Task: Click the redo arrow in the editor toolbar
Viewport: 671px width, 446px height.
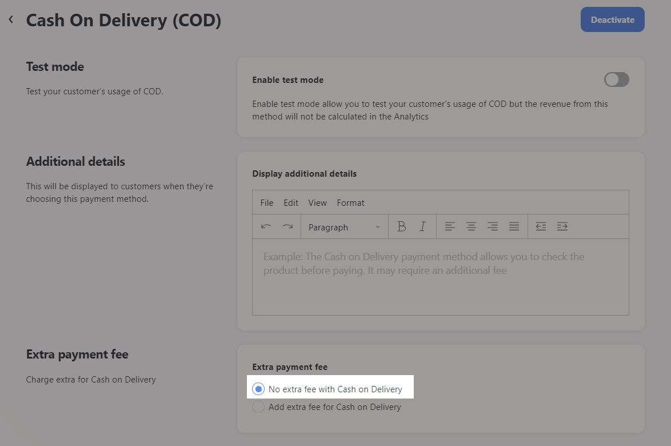Action: [287, 226]
